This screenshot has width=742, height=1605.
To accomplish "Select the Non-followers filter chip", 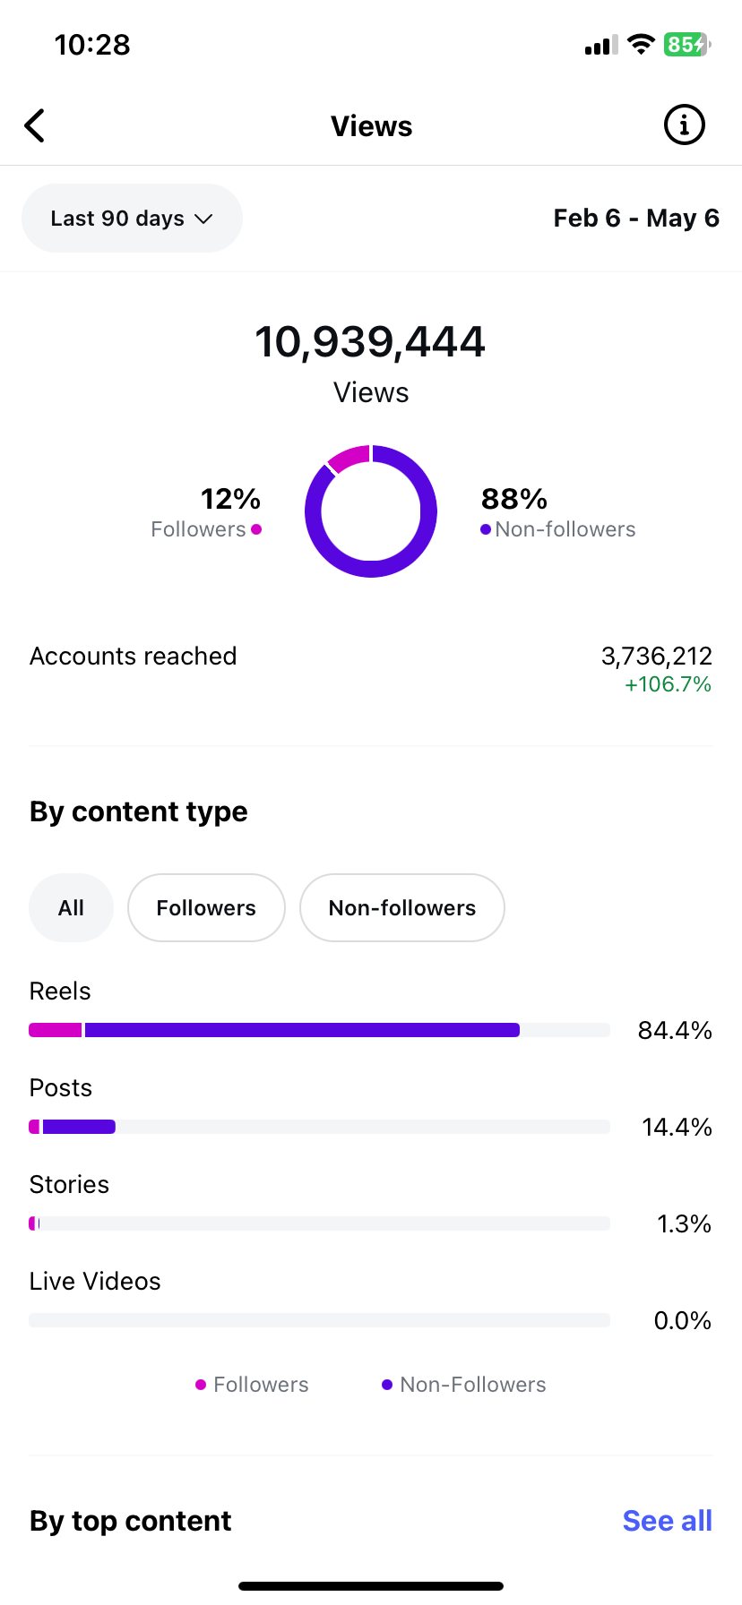I will coord(402,908).
